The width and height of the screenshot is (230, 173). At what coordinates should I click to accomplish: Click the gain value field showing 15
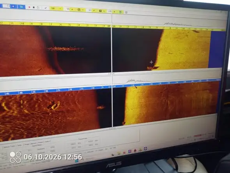click(x=67, y=9)
